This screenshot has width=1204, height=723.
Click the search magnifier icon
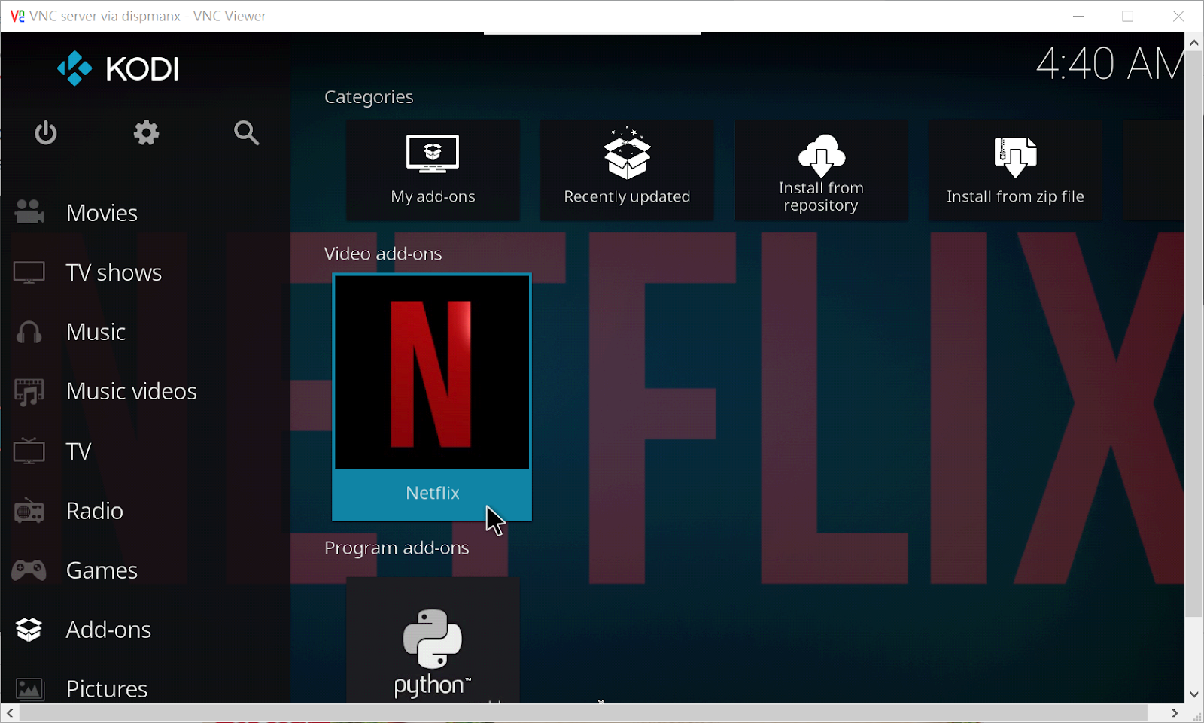tap(245, 133)
